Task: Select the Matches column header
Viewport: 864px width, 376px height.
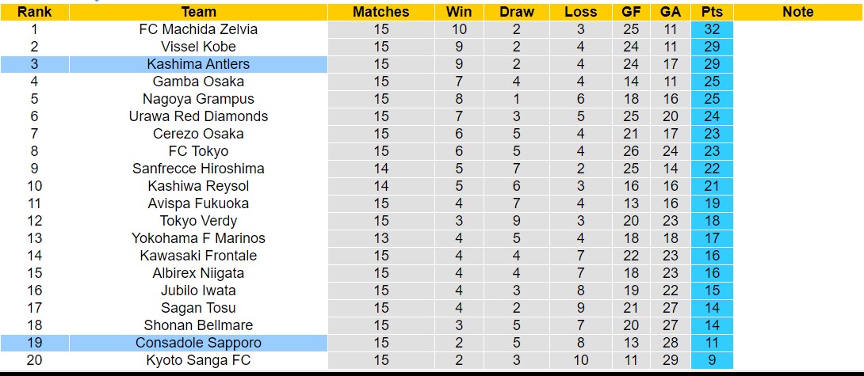Action: (x=380, y=12)
